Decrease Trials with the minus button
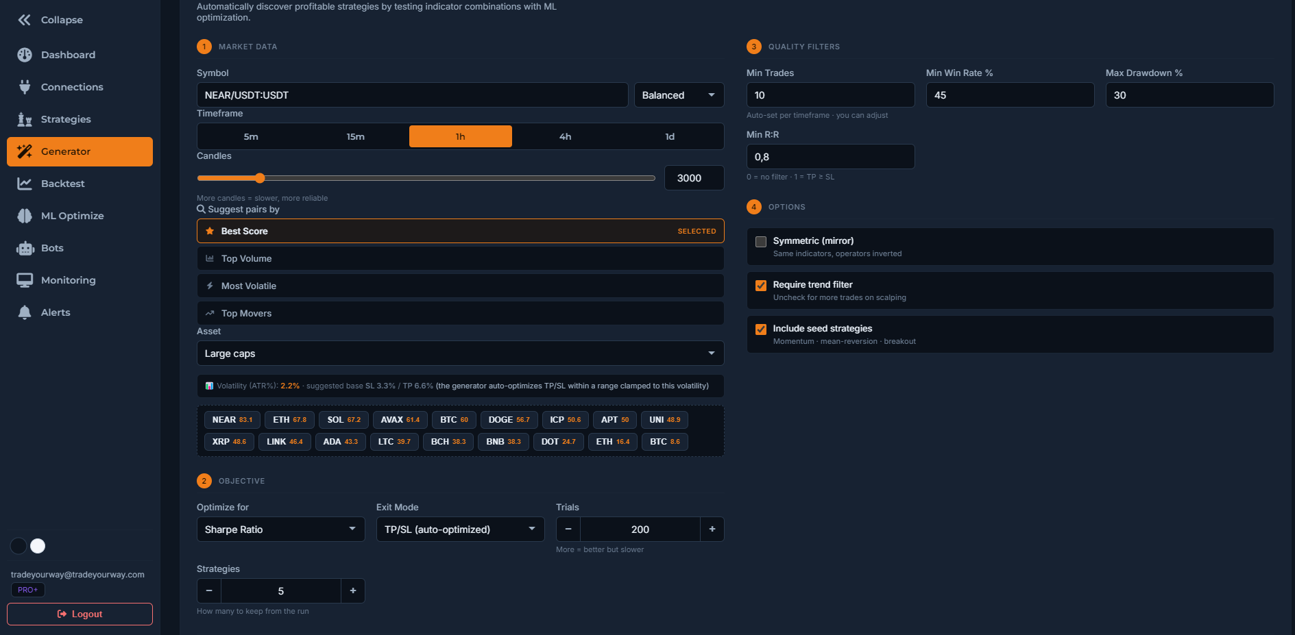Screen dimensions: 1295x635 tap(568, 529)
